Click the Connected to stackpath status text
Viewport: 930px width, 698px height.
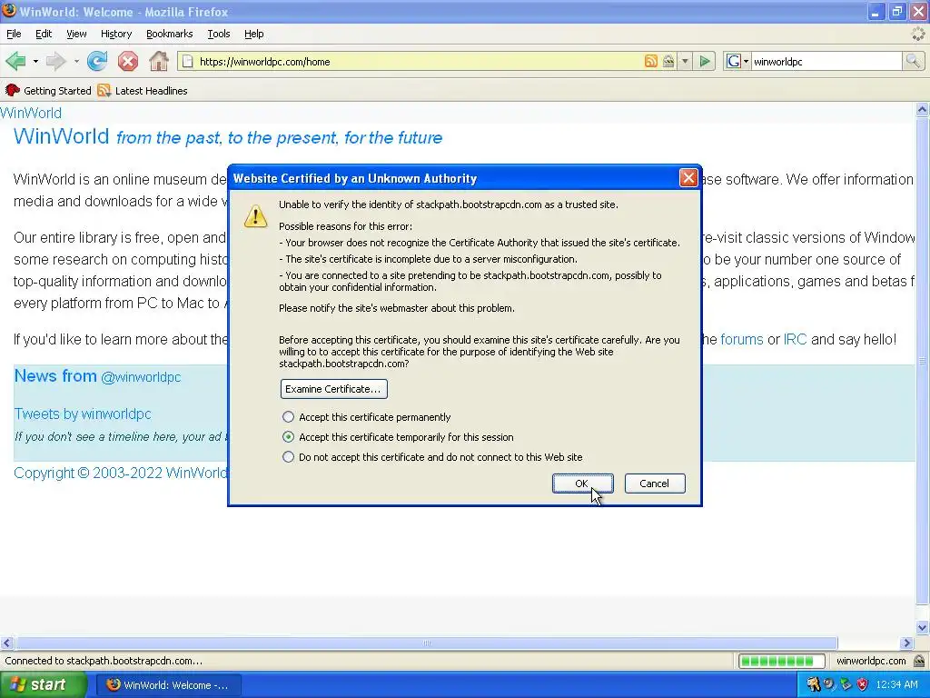coord(104,661)
